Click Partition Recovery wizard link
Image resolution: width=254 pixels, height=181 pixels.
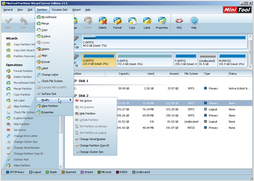click(x=24, y=56)
